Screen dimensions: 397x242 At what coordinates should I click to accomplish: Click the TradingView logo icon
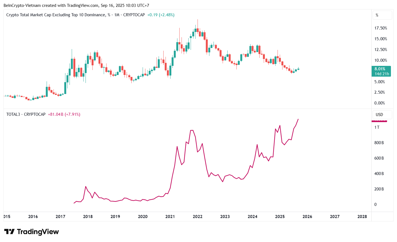tap(9, 232)
